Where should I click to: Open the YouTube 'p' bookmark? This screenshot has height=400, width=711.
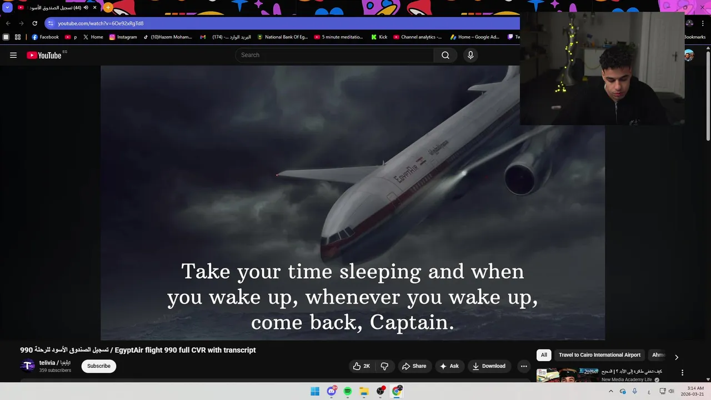71,37
